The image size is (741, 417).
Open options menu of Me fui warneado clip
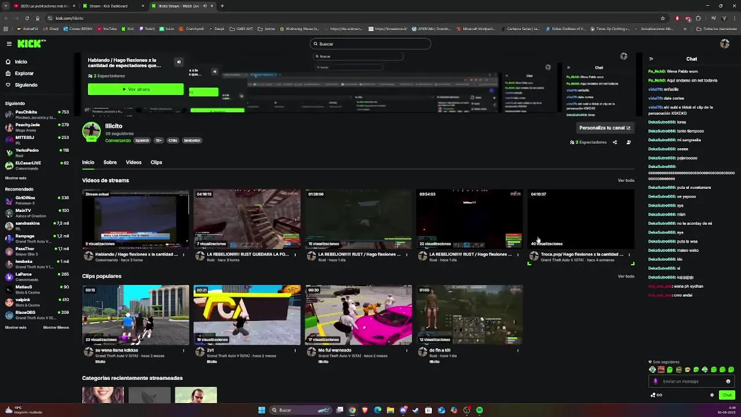click(x=406, y=350)
